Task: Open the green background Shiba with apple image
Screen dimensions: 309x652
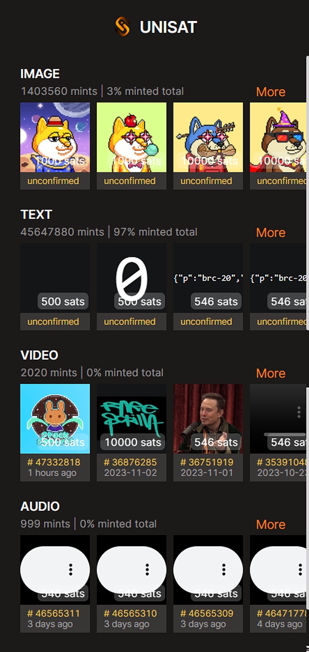Action: 131,138
